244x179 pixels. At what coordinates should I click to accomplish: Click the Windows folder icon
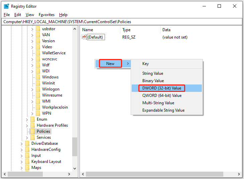click(x=38, y=77)
